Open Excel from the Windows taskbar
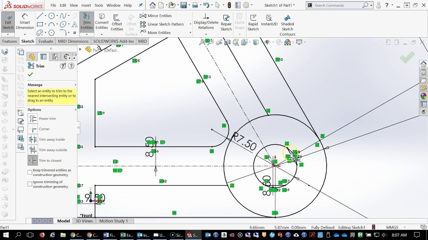Image resolution: width=428 pixels, height=240 pixels. coord(127,235)
